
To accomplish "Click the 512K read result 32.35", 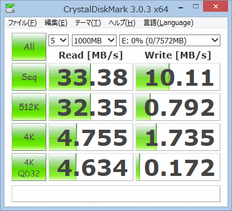I will 91,107.
